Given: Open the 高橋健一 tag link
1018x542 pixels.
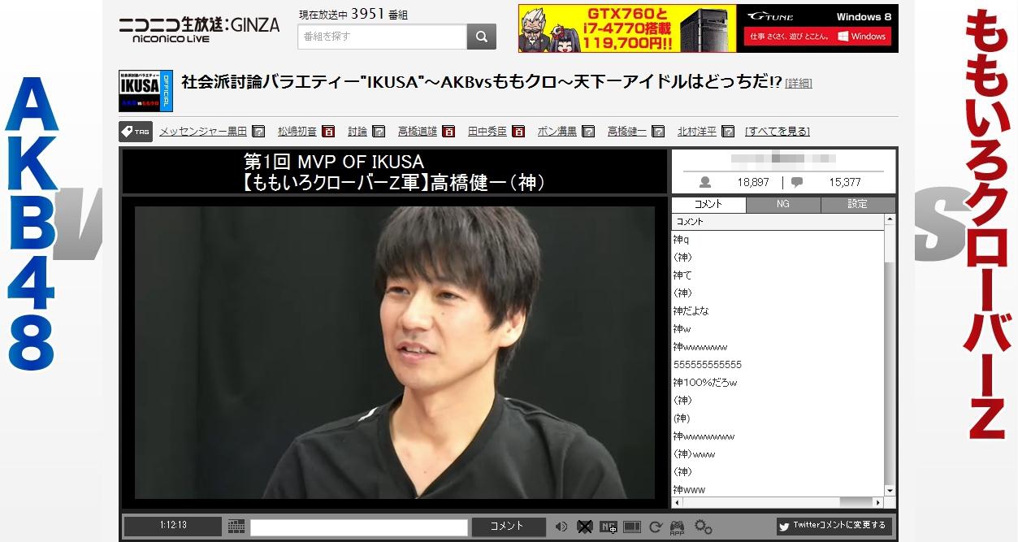Looking at the screenshot, I should (x=627, y=132).
